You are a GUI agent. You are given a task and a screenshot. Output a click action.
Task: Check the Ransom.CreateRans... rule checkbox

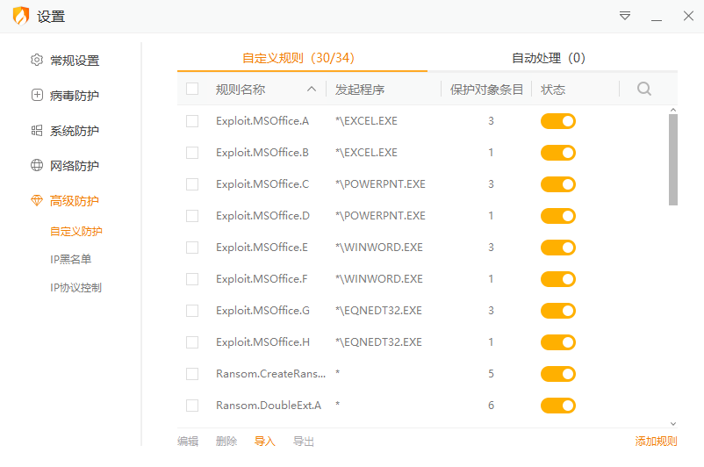pos(192,374)
